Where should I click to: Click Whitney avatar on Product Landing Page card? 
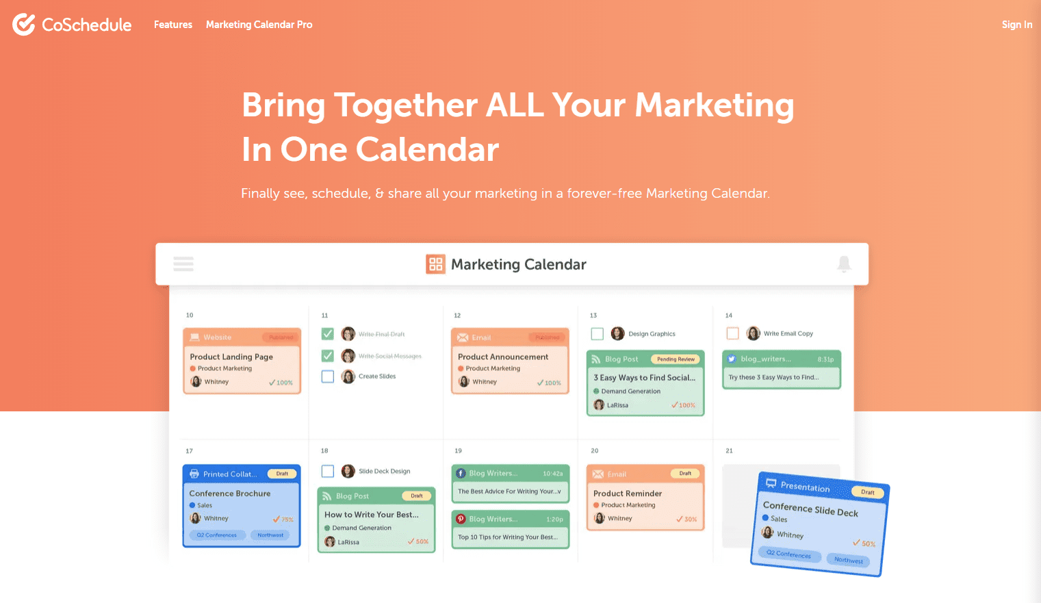pos(196,381)
